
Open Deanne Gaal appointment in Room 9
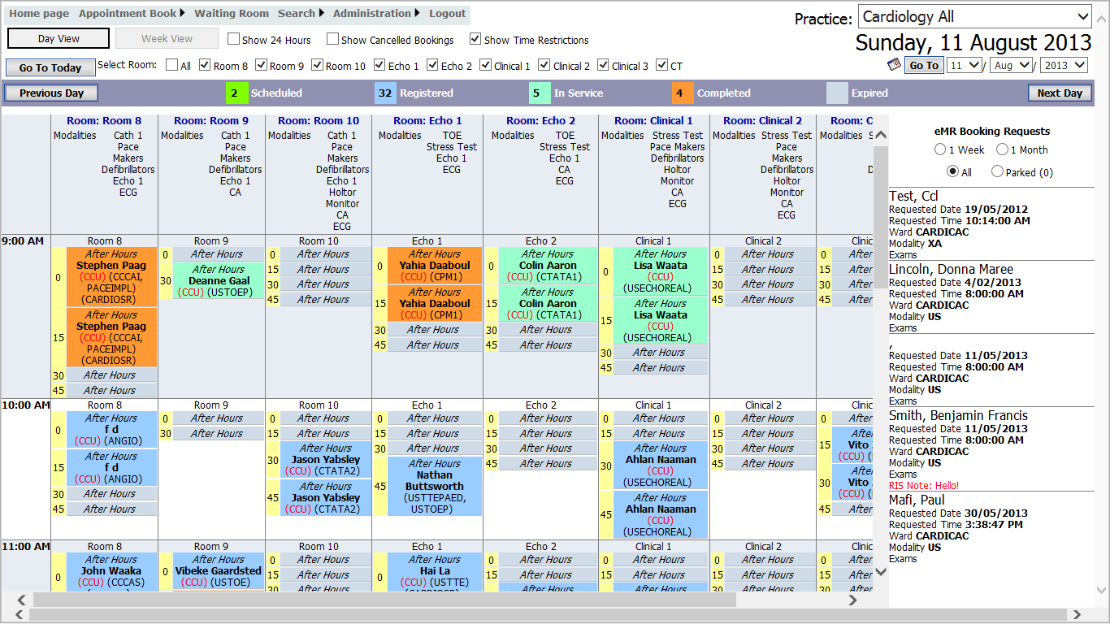pos(218,280)
